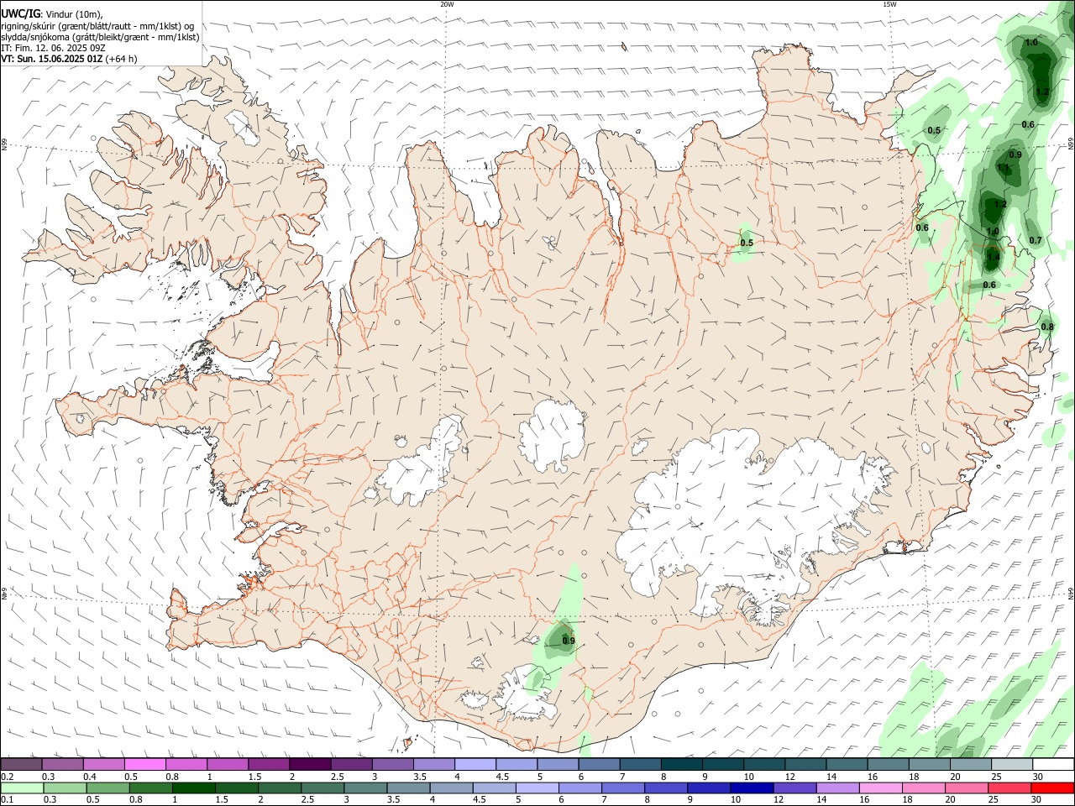
Task: Pick the pale green swatch between 0.1 and 0.3, lower row
Action: coord(24,788)
